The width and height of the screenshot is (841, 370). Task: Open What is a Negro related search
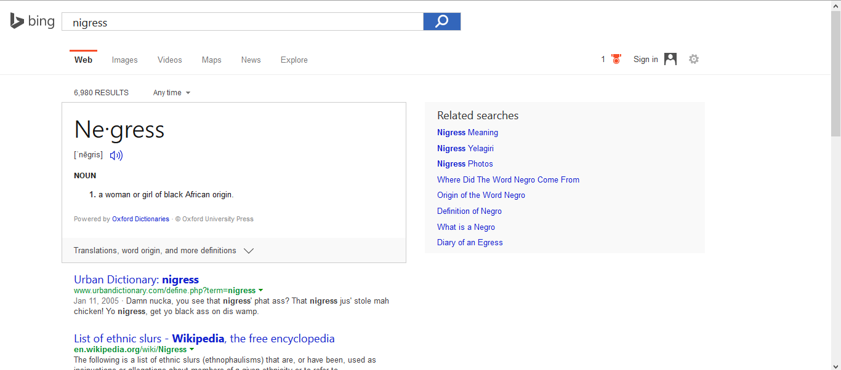(x=466, y=227)
